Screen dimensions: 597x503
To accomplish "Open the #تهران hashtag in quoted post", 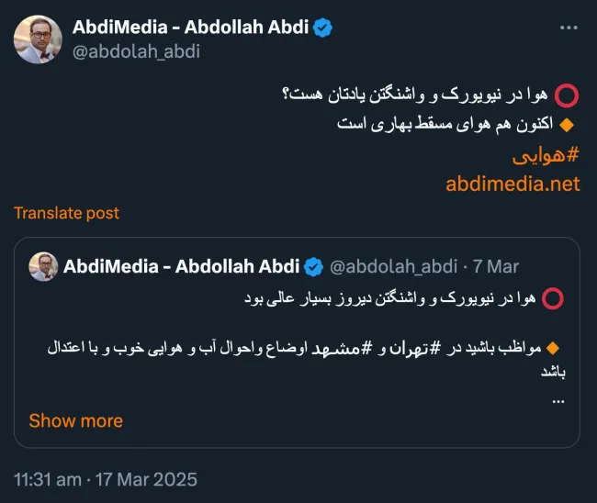I will pyautogui.click(x=416, y=348).
